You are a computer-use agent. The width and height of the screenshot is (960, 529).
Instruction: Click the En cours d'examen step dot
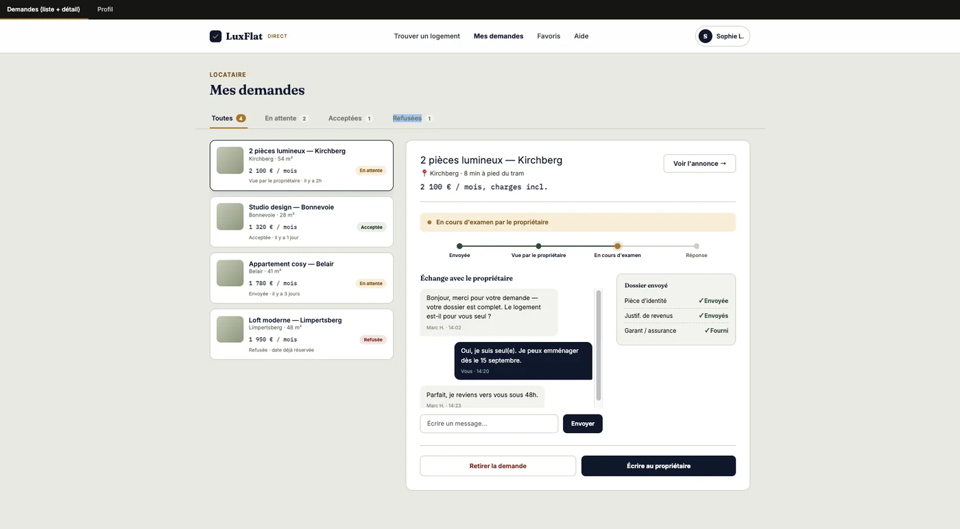click(617, 246)
